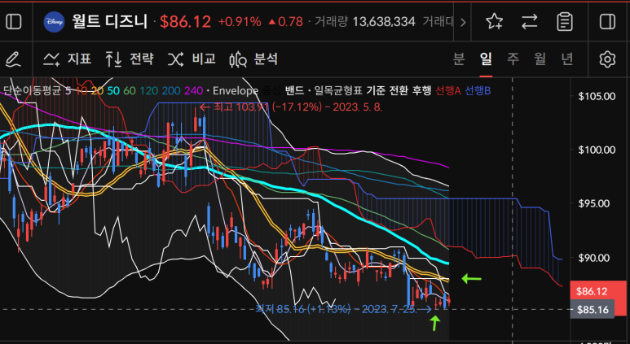Image resolution: width=630 pixels, height=344 pixels.
Task: Click the 월트 디즈니 stock name
Action: tap(110, 22)
